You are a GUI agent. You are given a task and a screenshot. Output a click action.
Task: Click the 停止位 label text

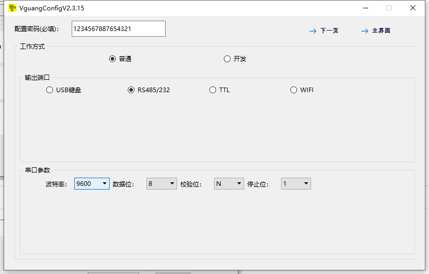click(258, 184)
